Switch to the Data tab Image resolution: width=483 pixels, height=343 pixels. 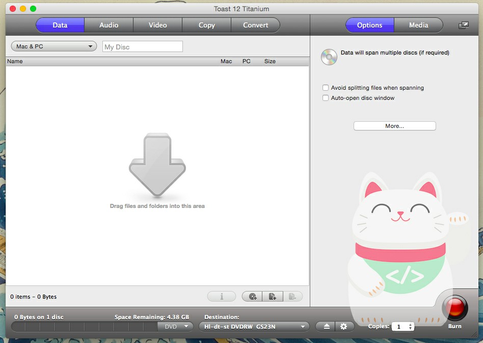[60, 25]
